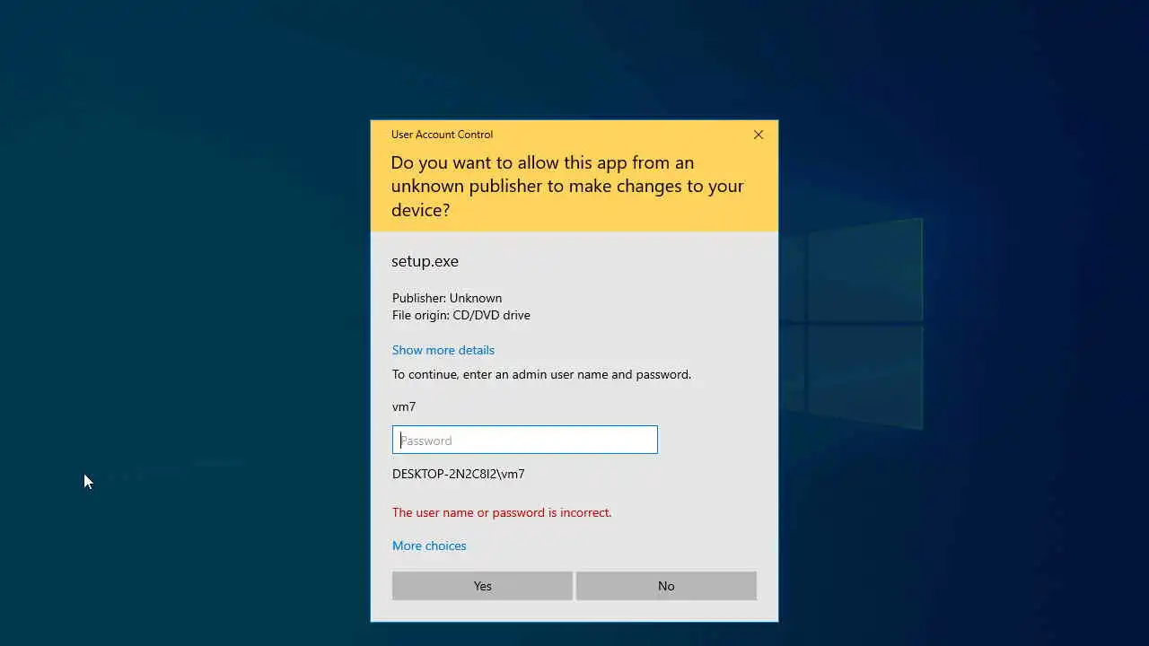Screen dimensions: 1149x646
Task: Click the Publisher: Unknown line
Action: tap(447, 298)
